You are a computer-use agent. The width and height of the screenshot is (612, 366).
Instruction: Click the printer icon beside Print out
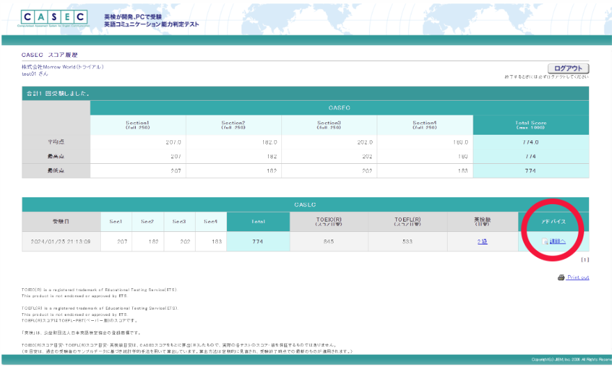coord(561,277)
